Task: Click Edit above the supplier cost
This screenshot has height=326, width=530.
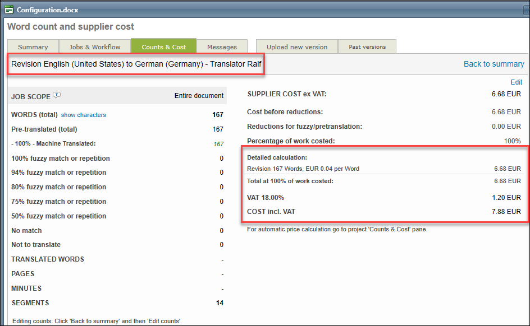Action: (516, 82)
